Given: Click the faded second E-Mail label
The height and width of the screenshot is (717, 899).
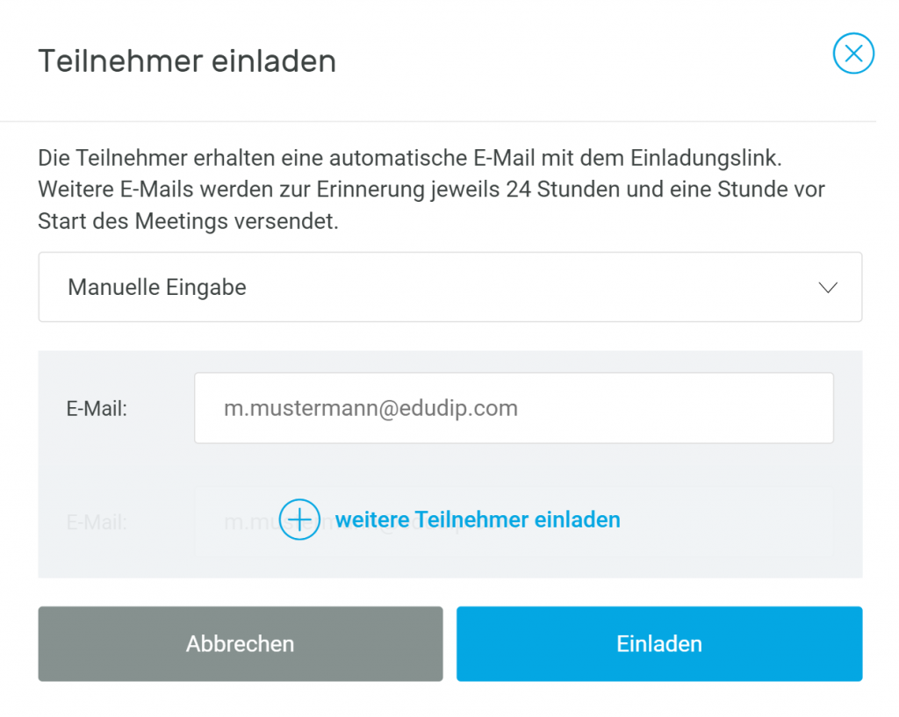Looking at the screenshot, I should (x=97, y=522).
